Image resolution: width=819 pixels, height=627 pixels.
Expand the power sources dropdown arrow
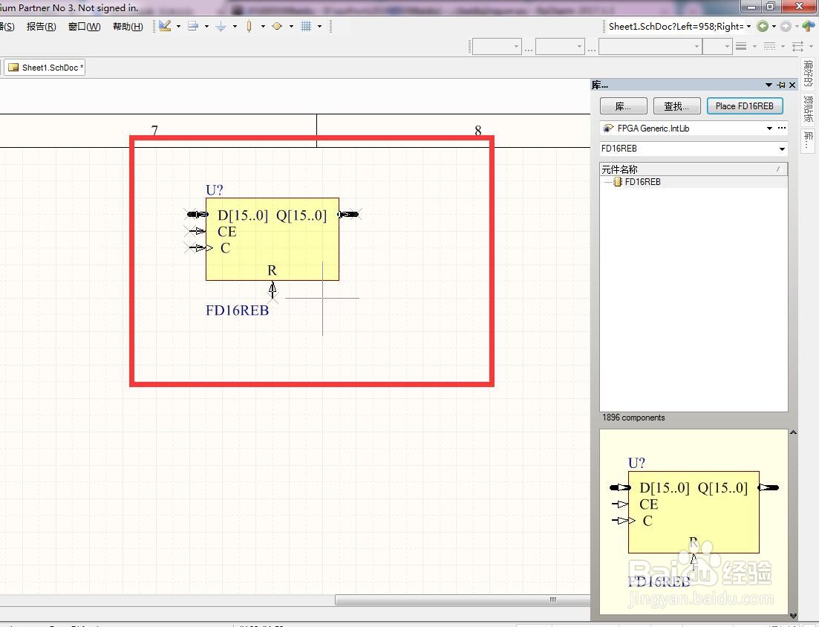235,26
